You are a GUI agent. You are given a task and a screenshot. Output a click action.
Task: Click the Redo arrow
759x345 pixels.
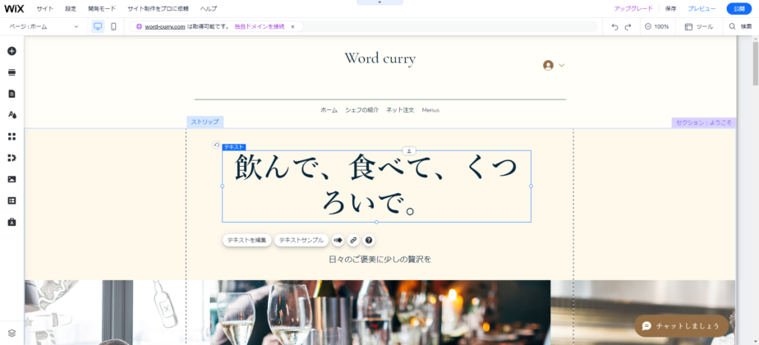tap(628, 27)
